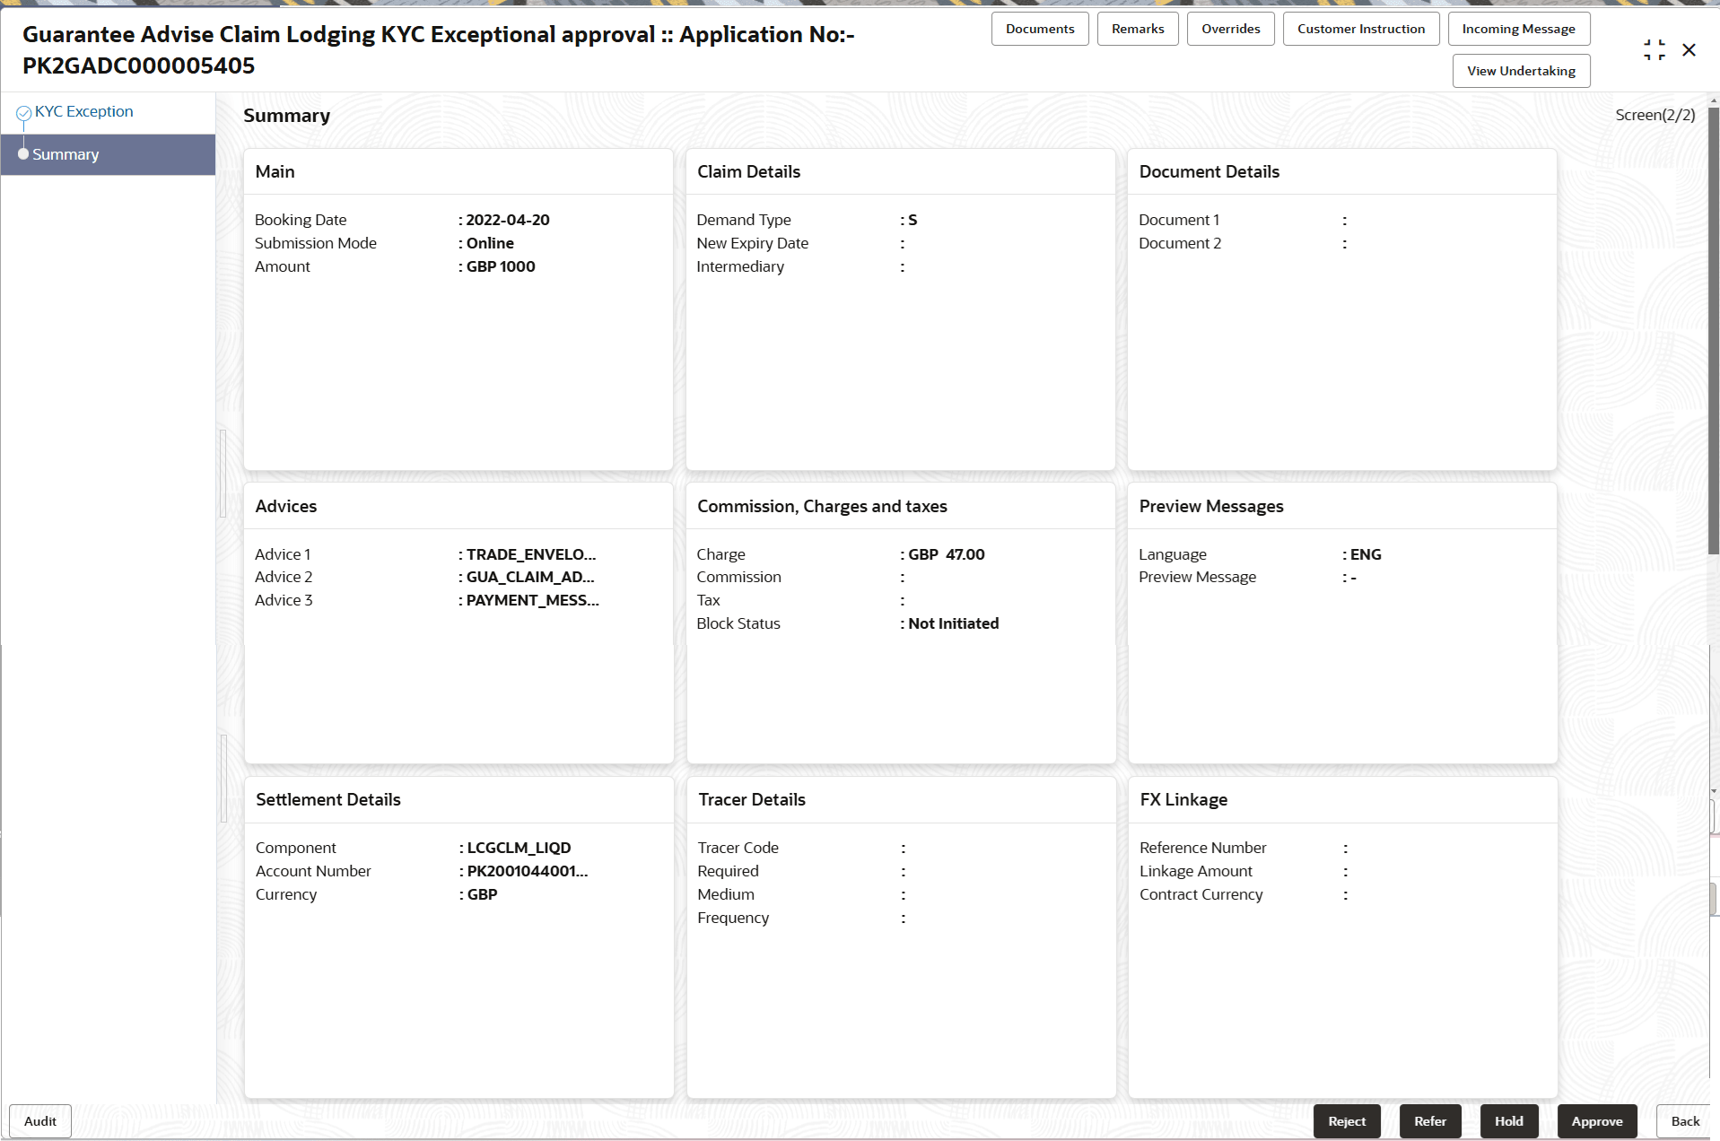Click View Undertaking
Image resolution: width=1720 pixels, height=1141 pixels.
pos(1520,70)
